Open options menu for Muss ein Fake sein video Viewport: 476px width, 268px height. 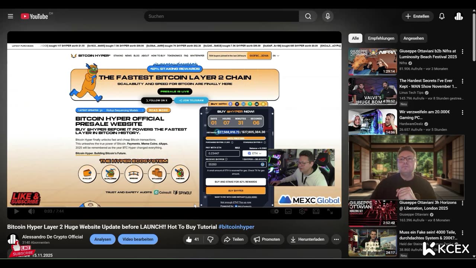point(463,233)
